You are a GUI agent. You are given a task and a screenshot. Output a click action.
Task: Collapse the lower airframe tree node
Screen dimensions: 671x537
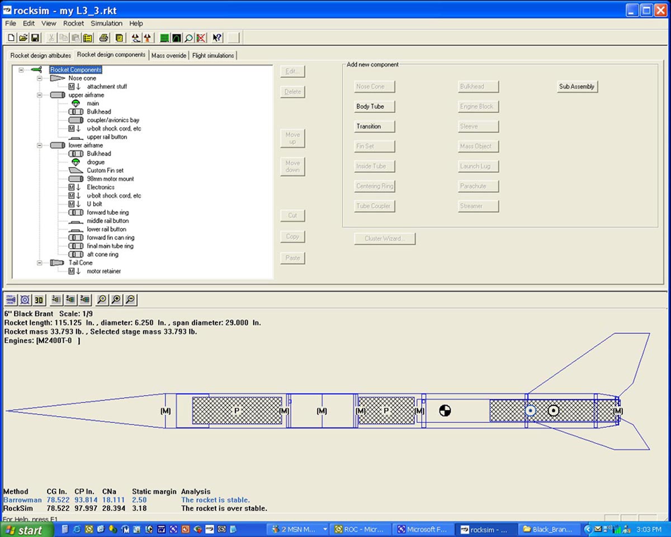40,145
